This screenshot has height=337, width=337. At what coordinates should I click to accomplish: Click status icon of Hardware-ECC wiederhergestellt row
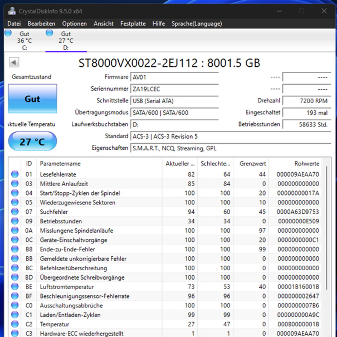point(15,333)
